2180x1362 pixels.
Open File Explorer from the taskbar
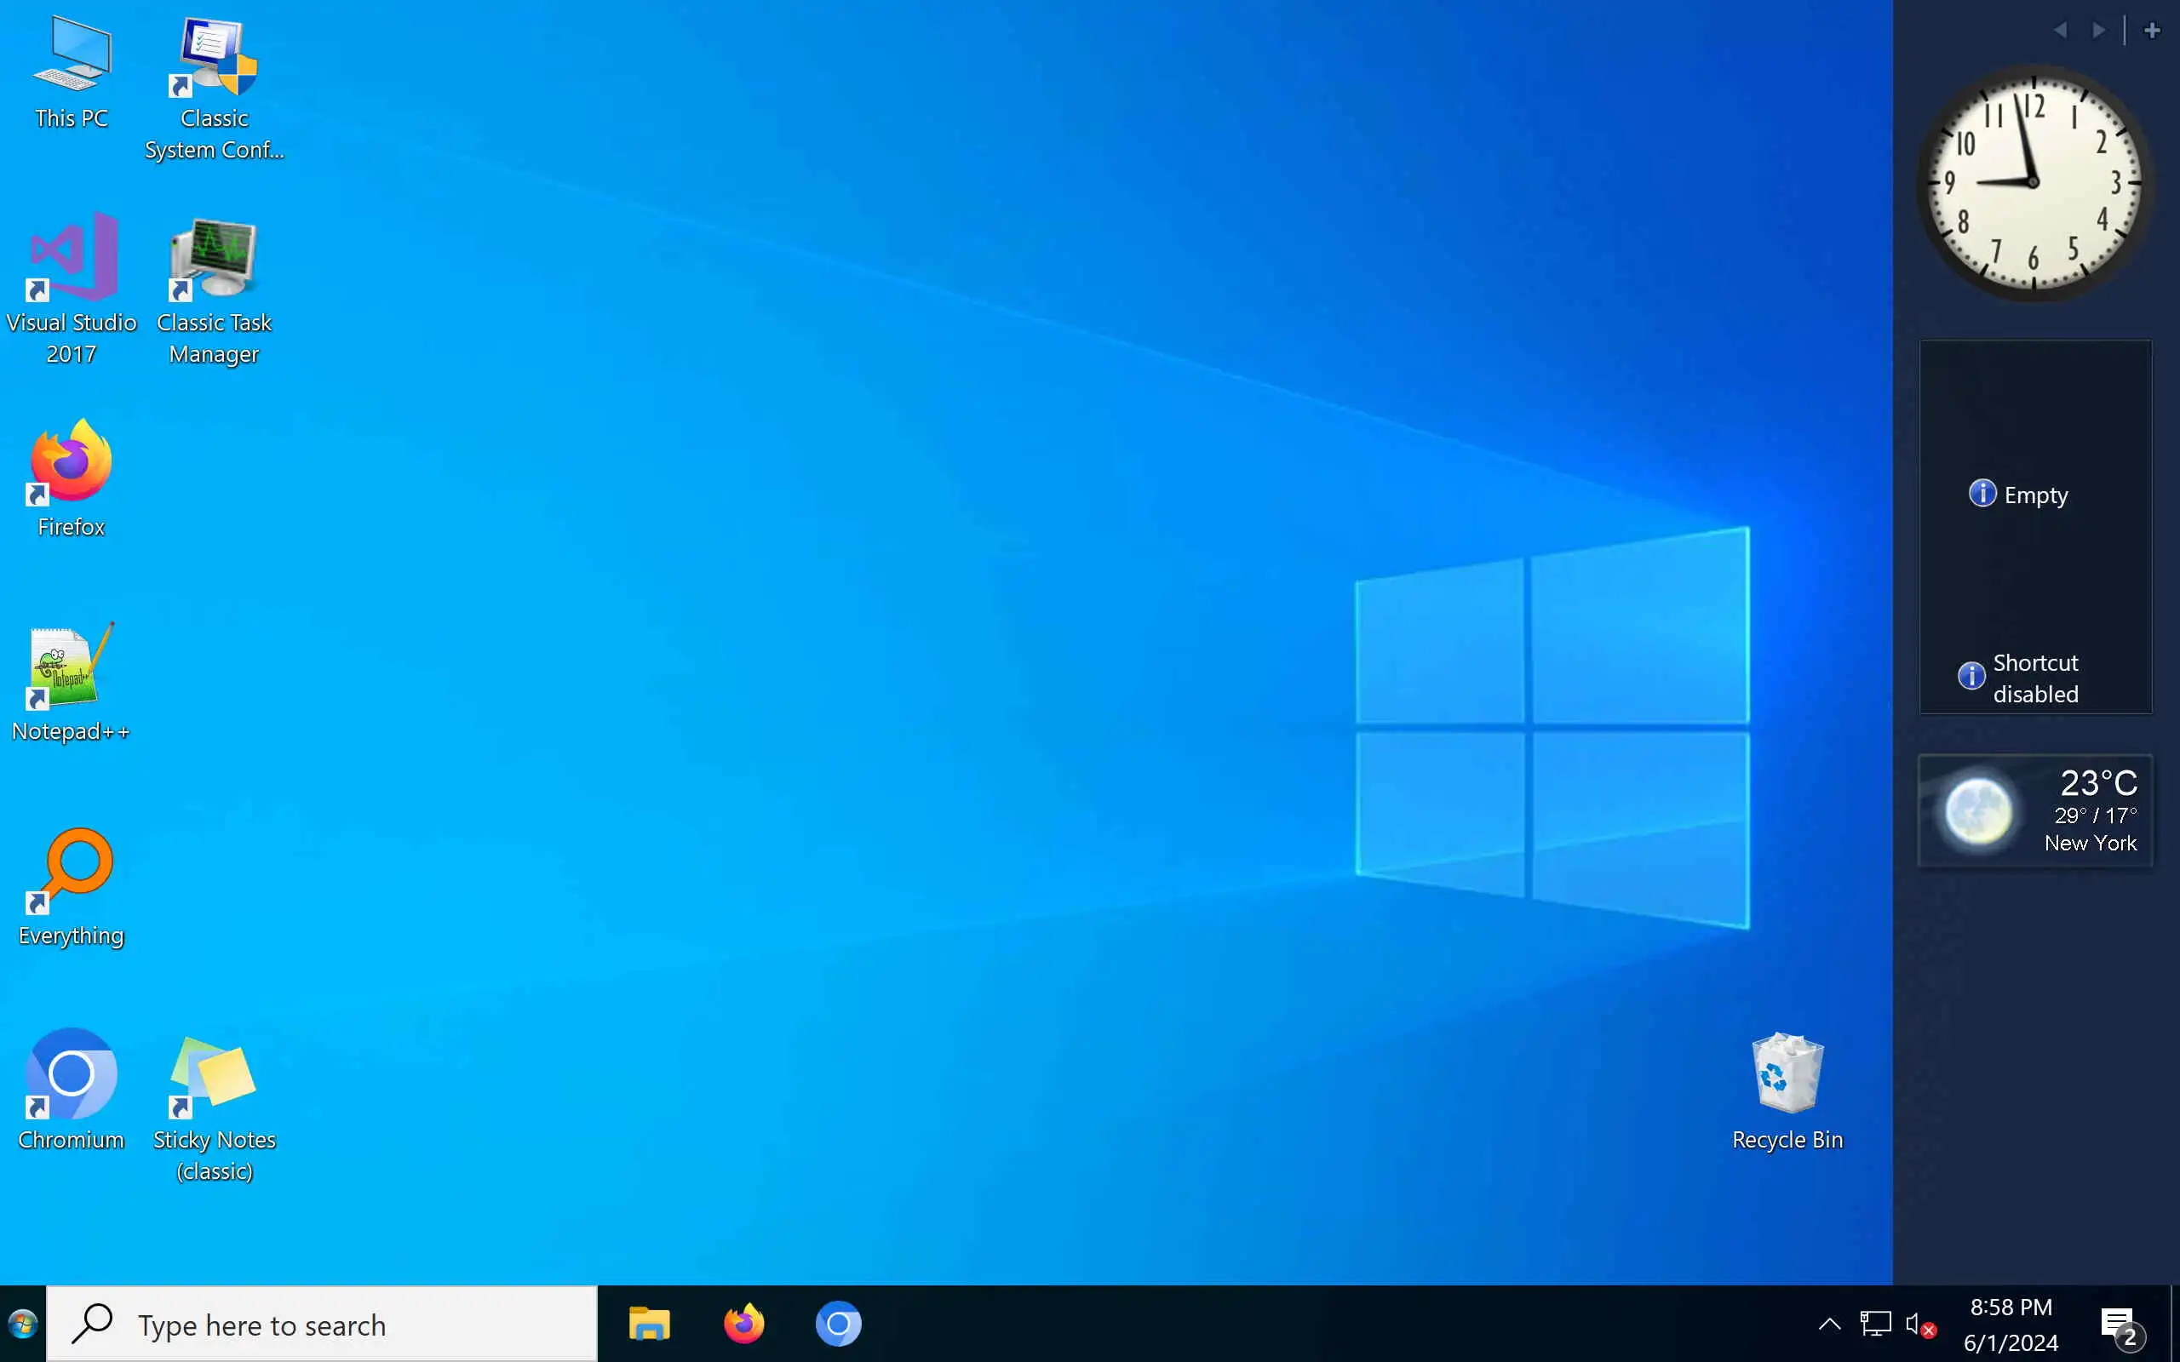pyautogui.click(x=649, y=1325)
